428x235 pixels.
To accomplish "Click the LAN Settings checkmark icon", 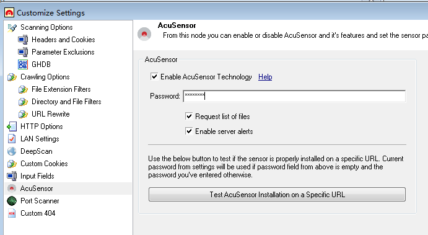I will (x=12, y=139).
